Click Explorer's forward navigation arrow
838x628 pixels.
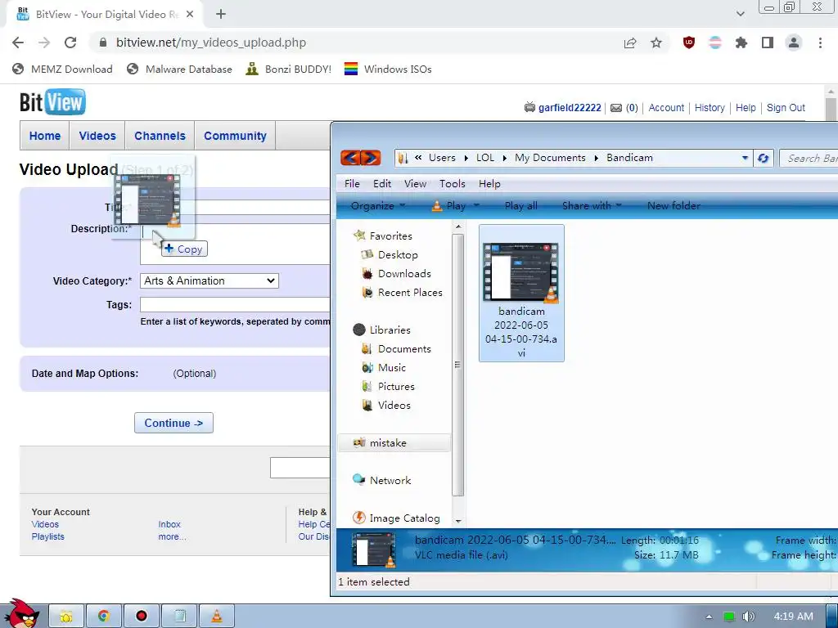(371, 158)
